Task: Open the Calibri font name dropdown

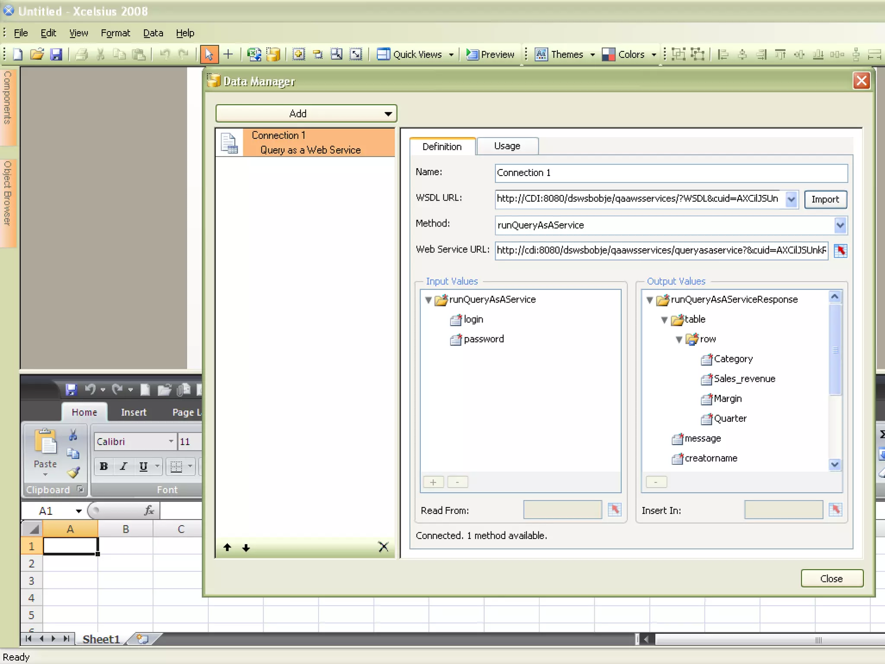Action: pos(171,441)
